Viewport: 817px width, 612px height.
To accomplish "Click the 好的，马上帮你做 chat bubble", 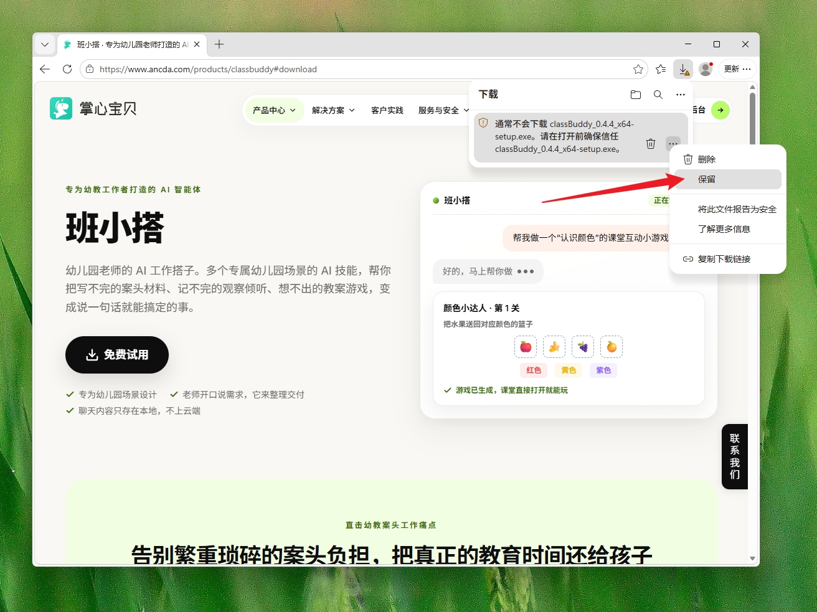I will (x=488, y=271).
